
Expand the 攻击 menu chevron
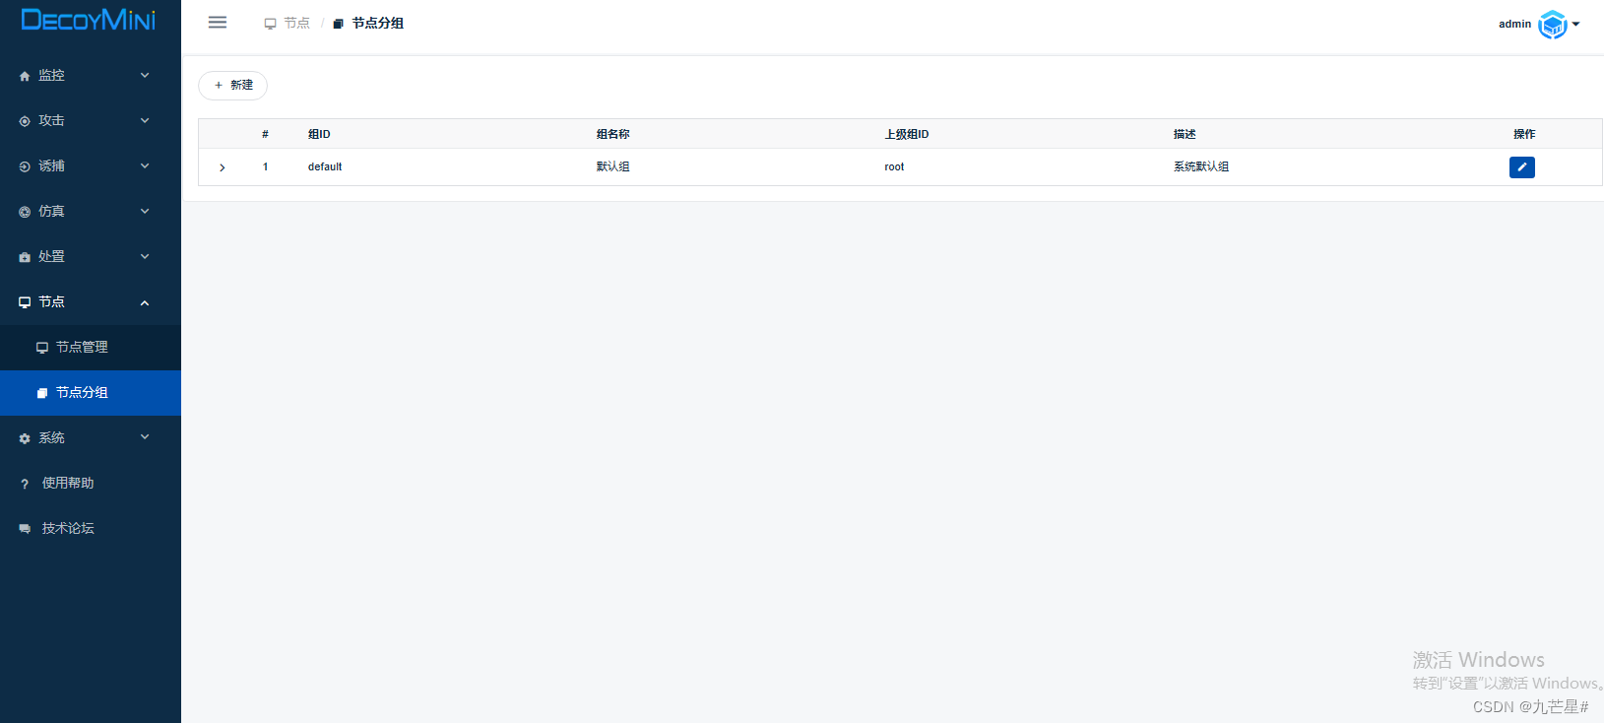point(145,120)
